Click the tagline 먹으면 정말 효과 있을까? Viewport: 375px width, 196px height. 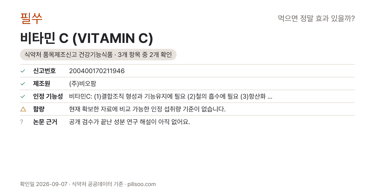click(x=316, y=19)
